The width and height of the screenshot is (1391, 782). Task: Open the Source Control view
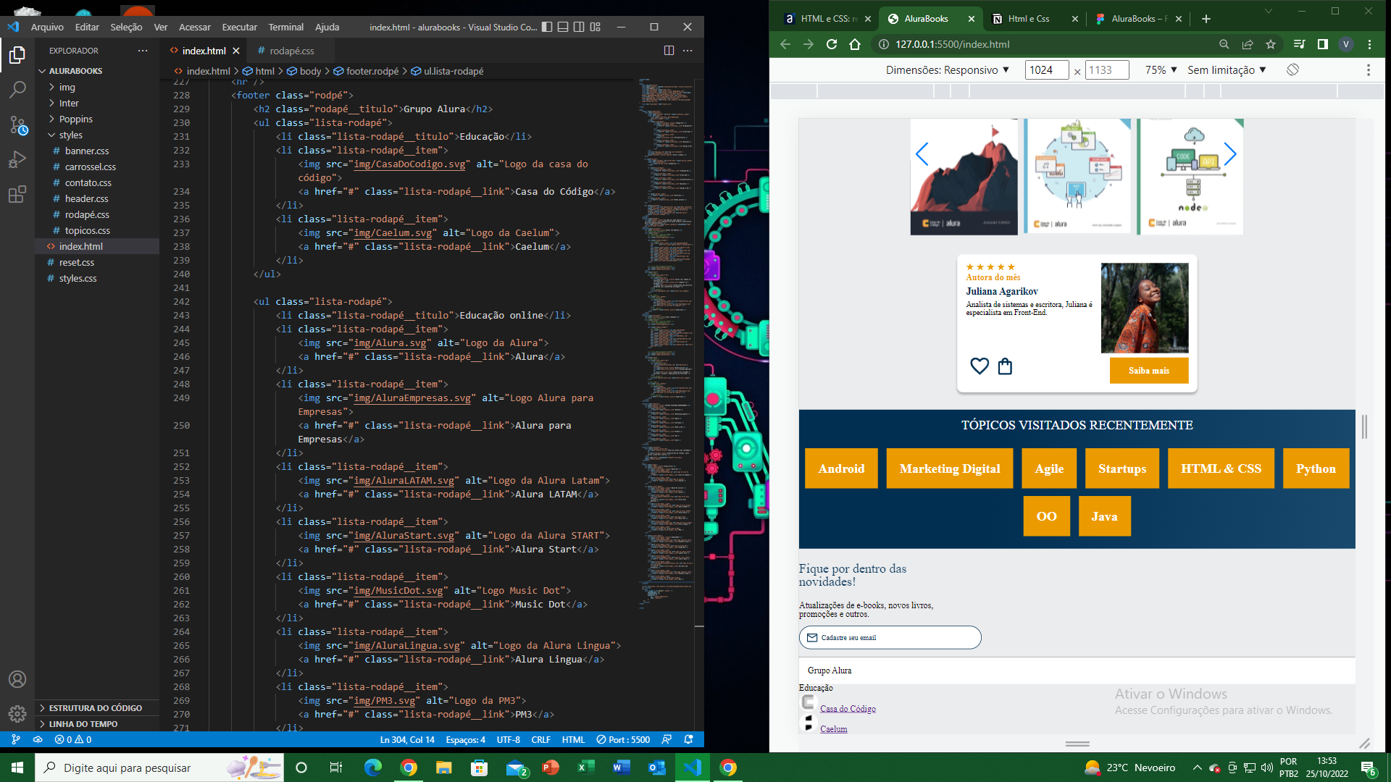(17, 125)
